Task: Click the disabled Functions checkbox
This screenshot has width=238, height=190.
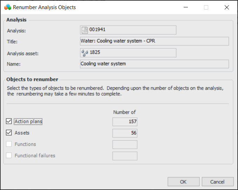Action: (9, 144)
